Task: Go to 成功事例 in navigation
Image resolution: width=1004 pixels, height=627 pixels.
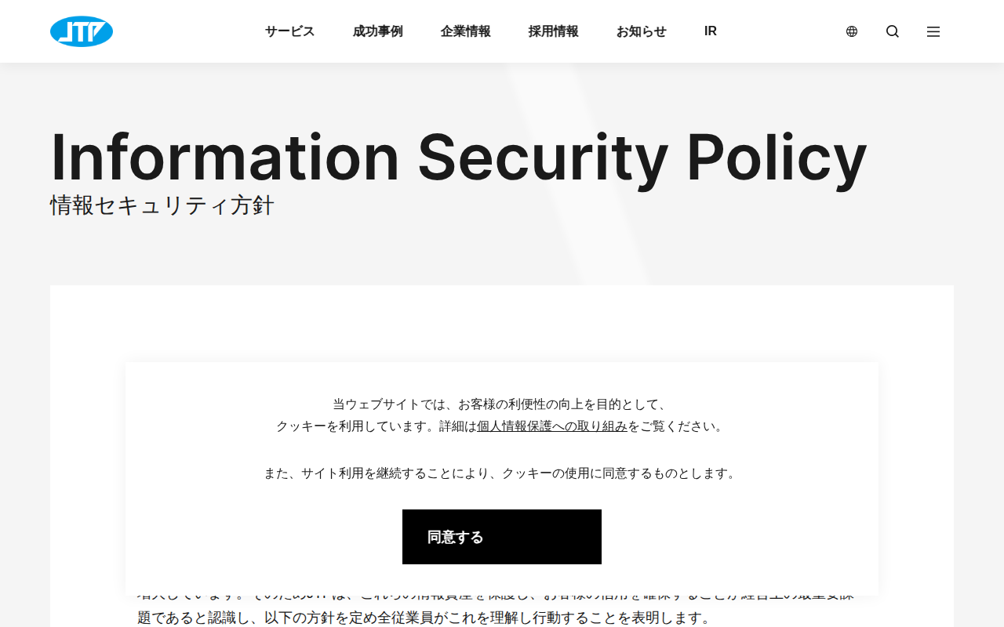Action: 377,31
